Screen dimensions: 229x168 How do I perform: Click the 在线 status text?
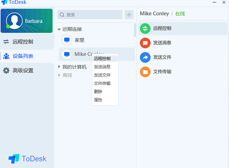180,14
